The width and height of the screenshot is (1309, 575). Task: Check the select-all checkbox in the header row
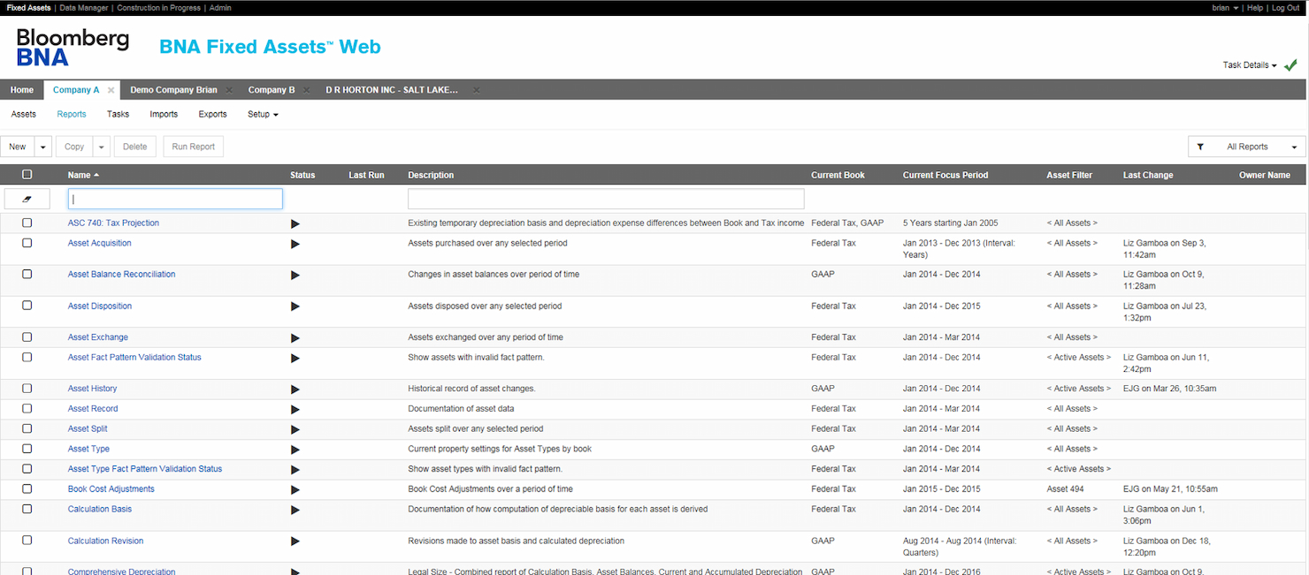tap(27, 174)
